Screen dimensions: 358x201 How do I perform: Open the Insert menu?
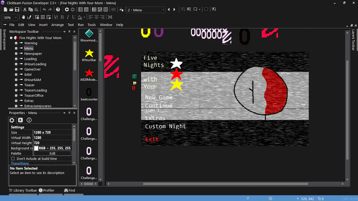[x=43, y=25]
